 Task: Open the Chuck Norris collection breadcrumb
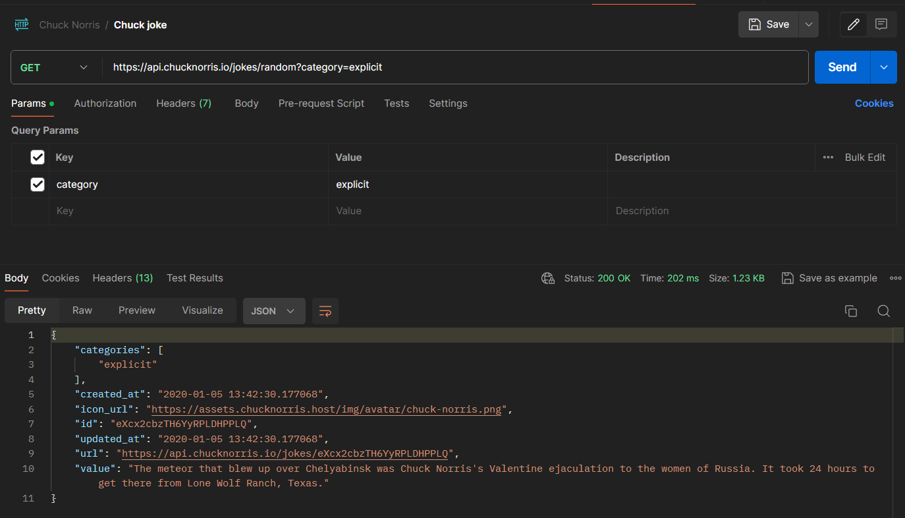point(69,25)
